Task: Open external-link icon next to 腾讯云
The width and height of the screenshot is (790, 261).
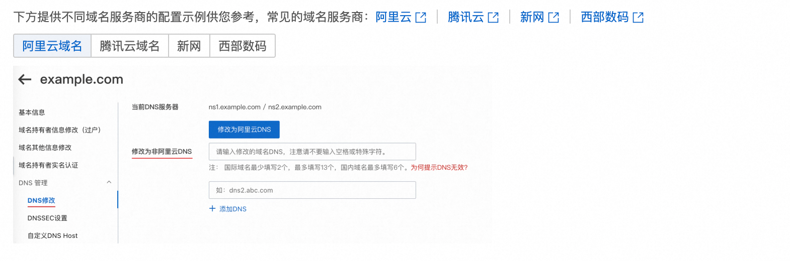Action: point(494,18)
